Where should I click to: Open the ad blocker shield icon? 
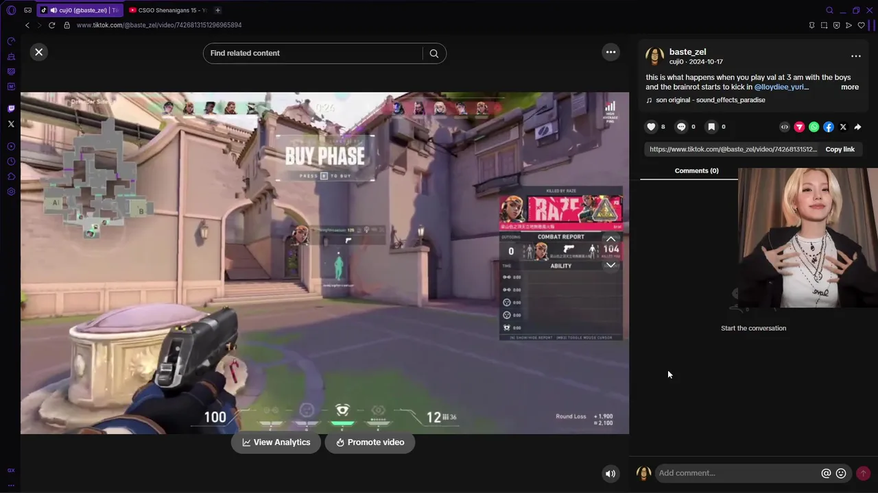[836, 25]
